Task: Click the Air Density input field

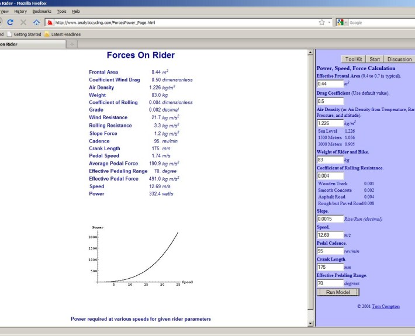Action: tap(330, 123)
